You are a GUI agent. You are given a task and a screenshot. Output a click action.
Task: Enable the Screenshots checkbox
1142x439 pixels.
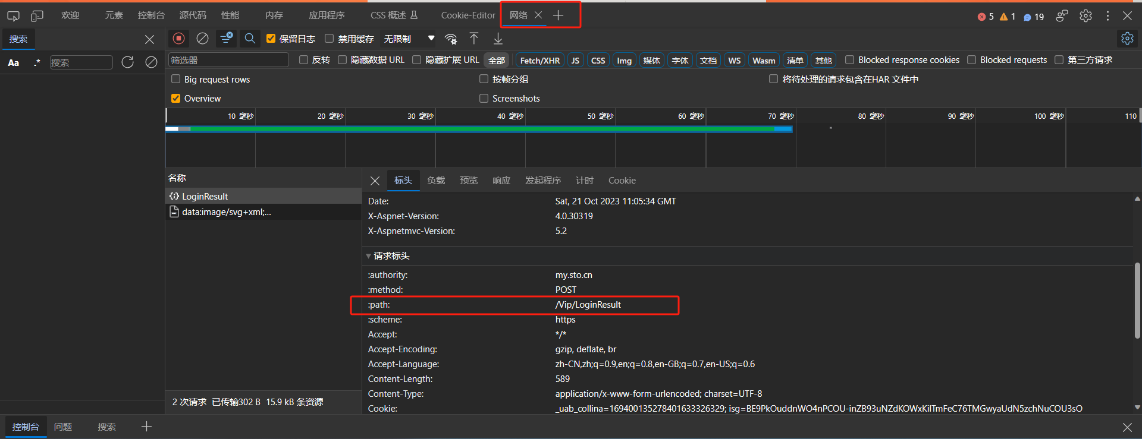click(484, 98)
